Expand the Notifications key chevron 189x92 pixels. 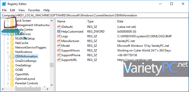(x=8, y=52)
